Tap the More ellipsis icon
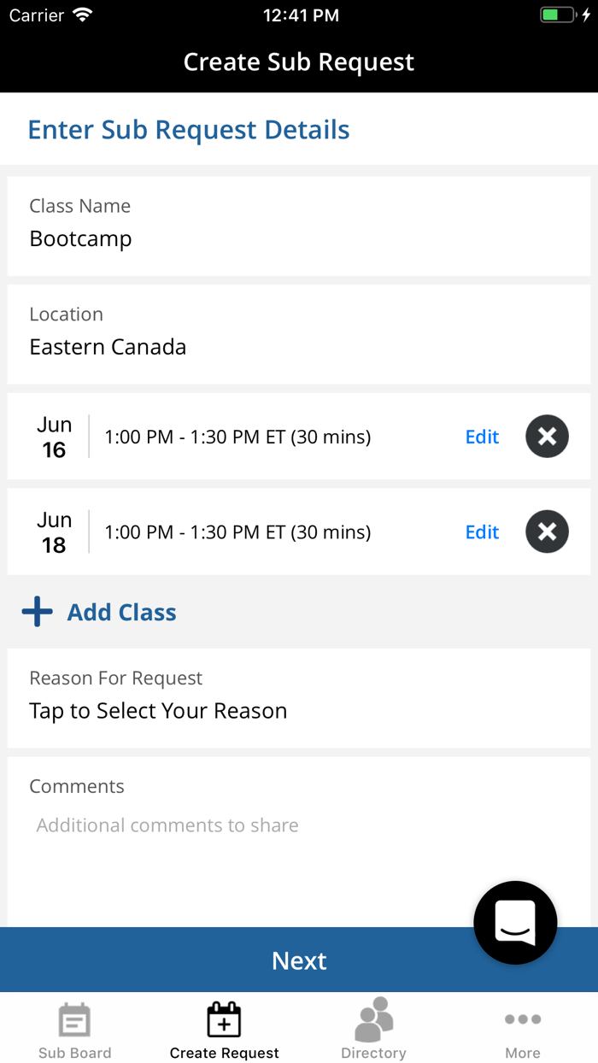Screen dimensions: 598x1063 (x=523, y=1019)
